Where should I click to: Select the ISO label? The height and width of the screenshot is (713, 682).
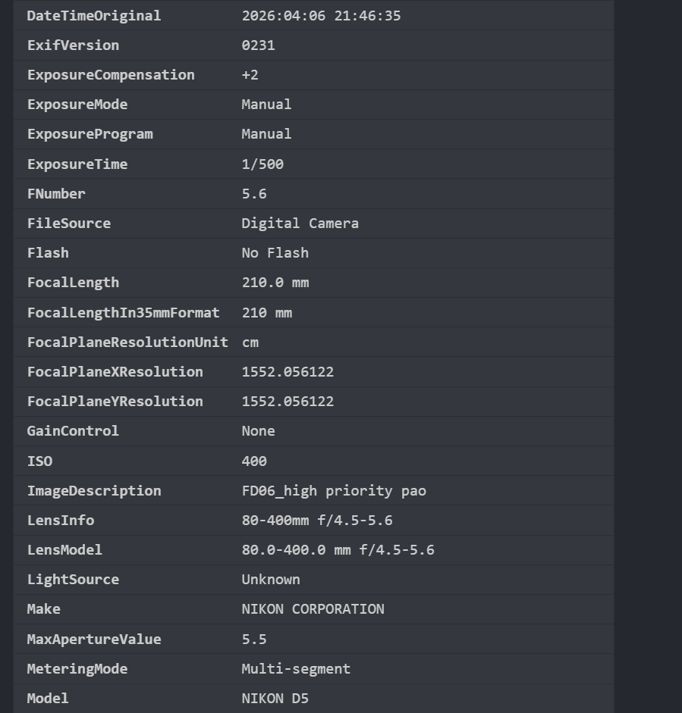(x=39, y=461)
